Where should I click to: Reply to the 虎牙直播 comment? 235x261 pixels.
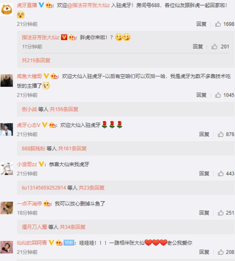click(x=201, y=24)
